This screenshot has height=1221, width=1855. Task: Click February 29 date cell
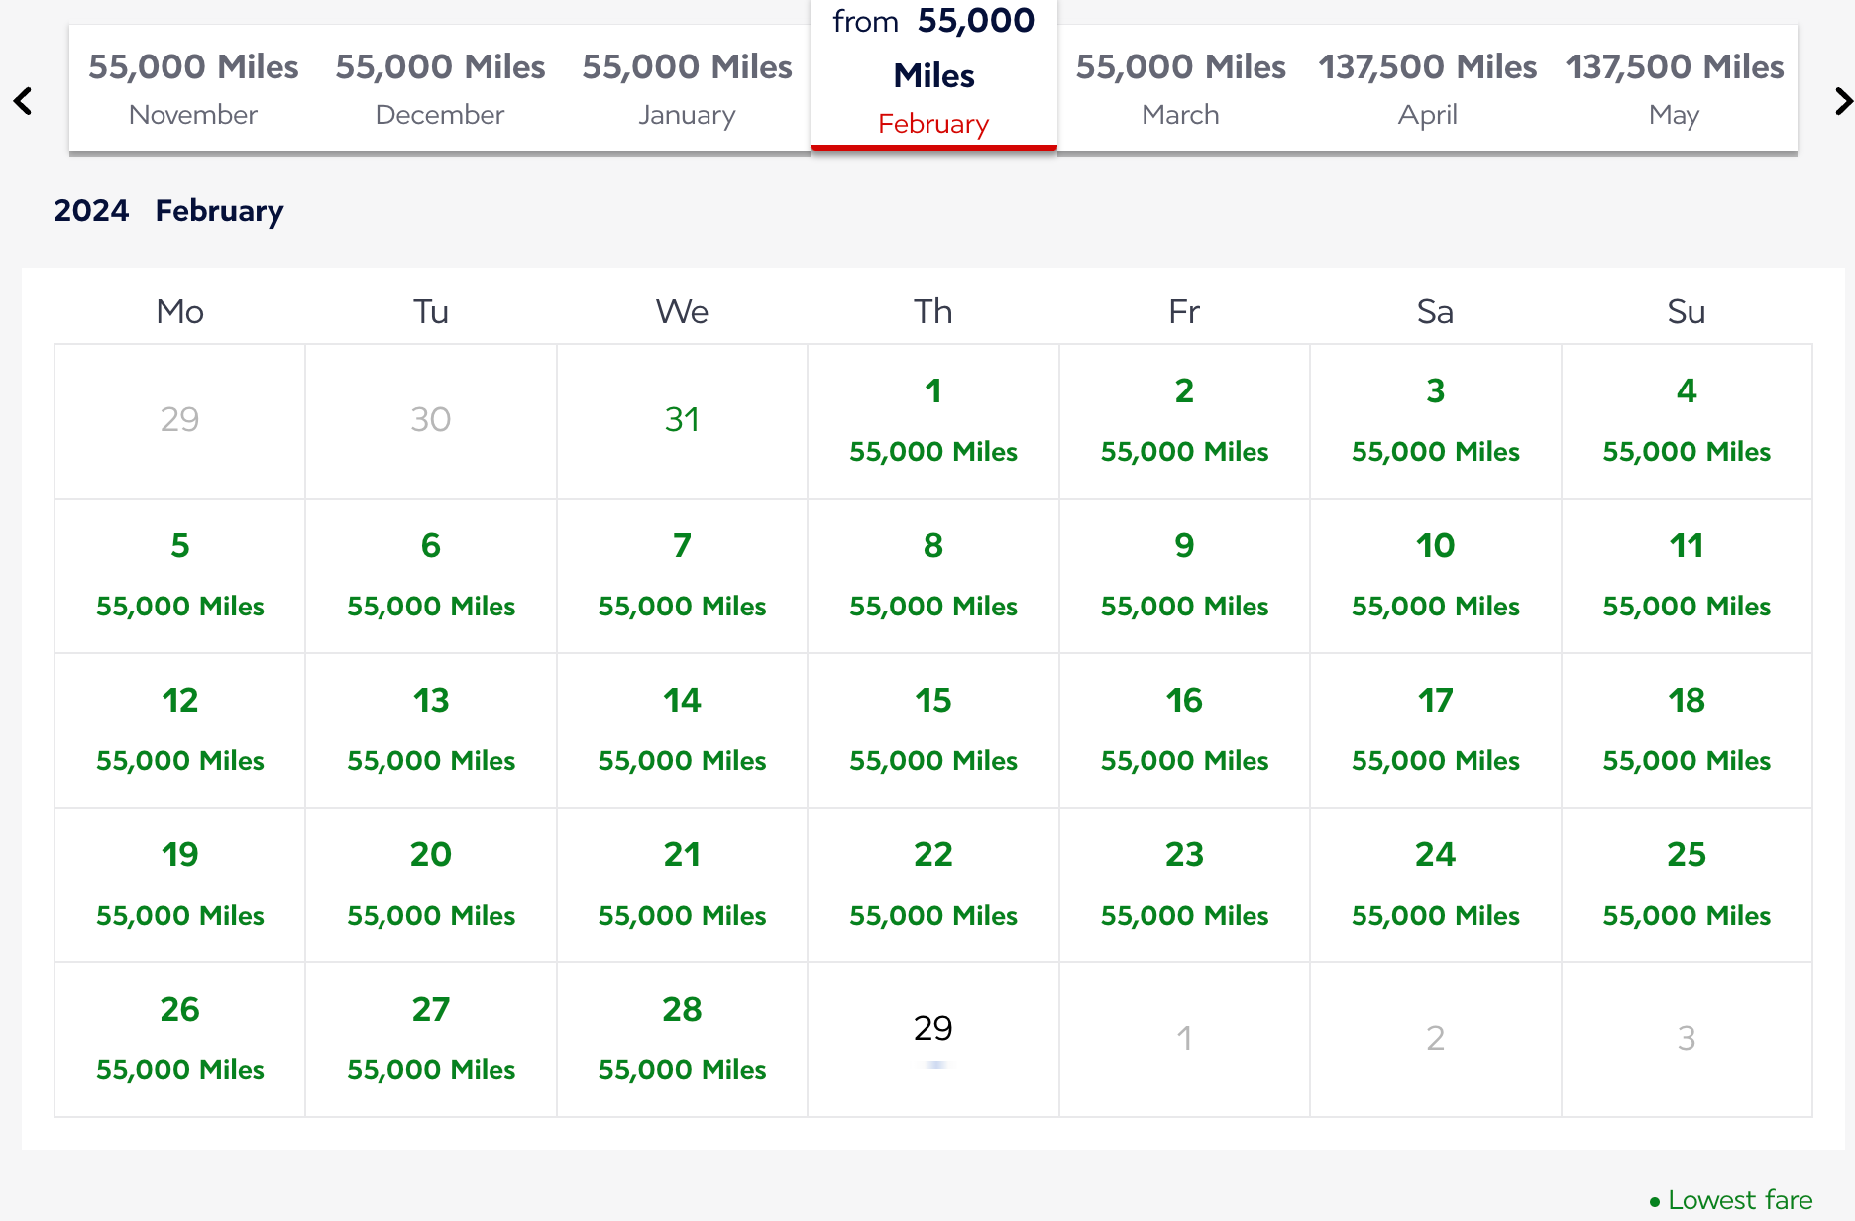coord(933,1040)
